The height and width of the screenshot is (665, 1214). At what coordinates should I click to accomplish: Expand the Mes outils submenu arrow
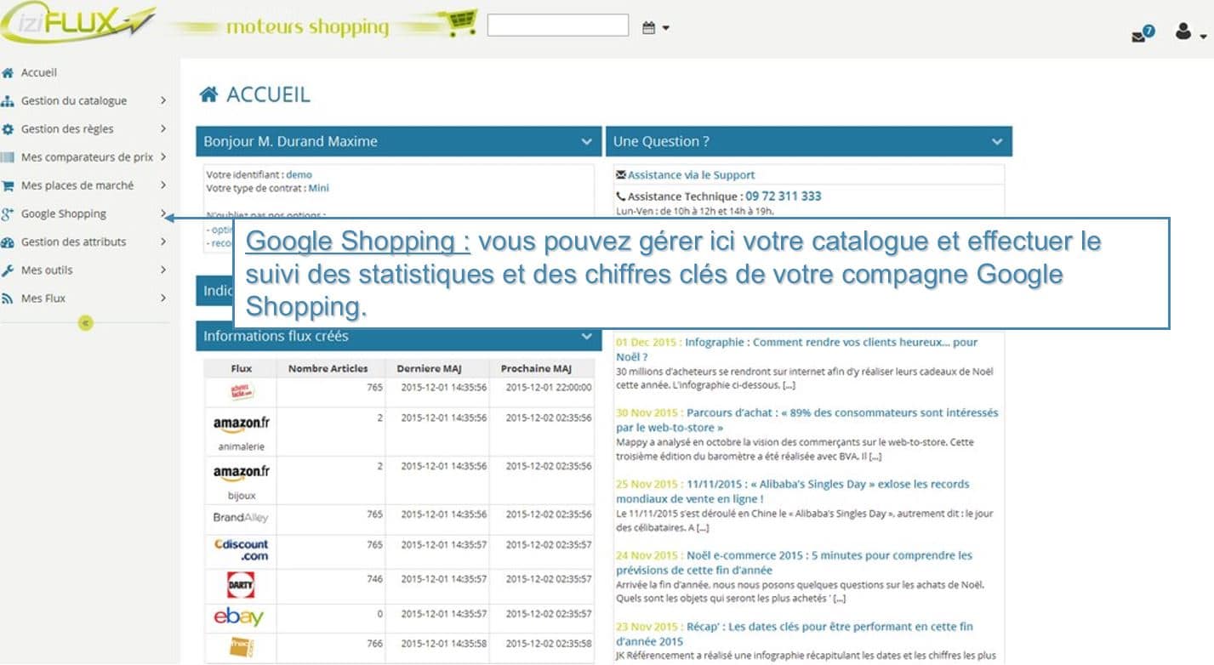pyautogui.click(x=162, y=270)
